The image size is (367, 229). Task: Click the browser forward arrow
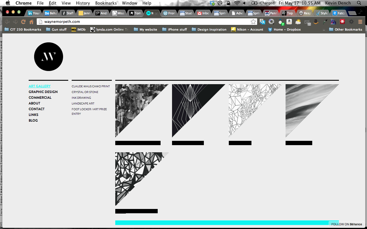point(15,22)
